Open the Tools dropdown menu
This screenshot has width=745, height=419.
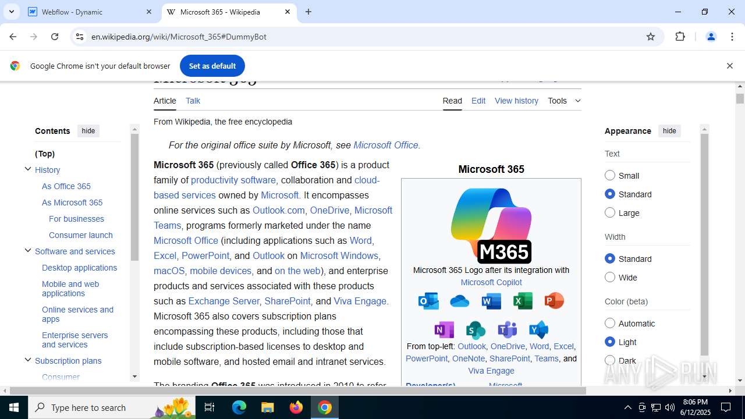click(564, 101)
